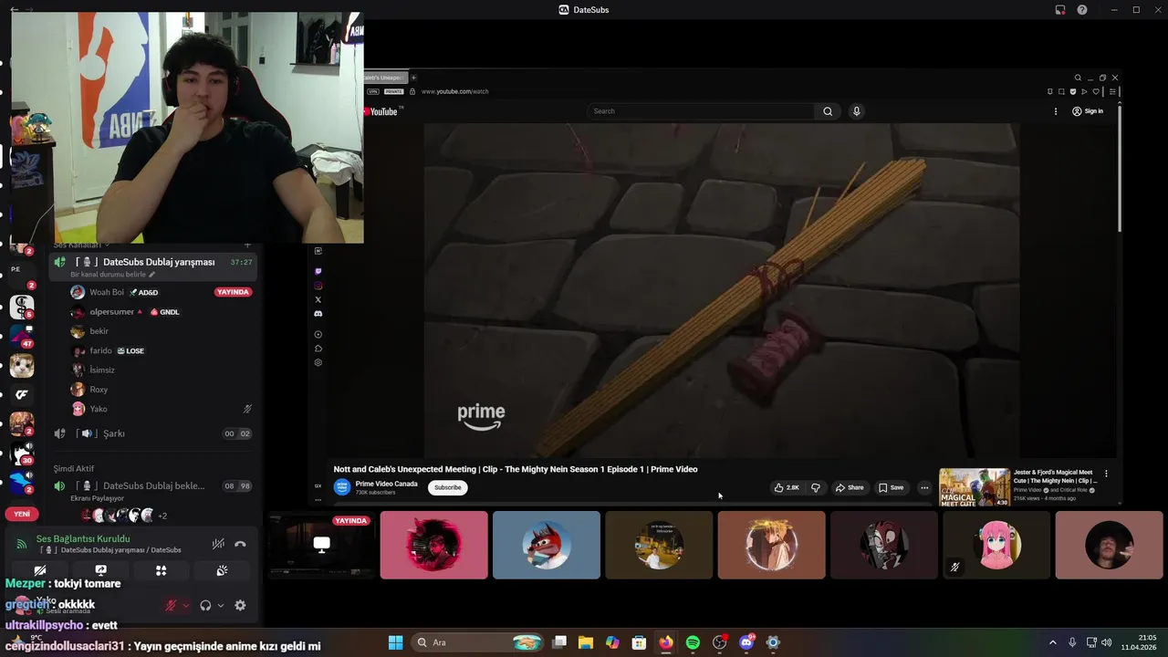Image resolution: width=1168 pixels, height=657 pixels.
Task: Show hidden system tray icons
Action: pos(1052,642)
